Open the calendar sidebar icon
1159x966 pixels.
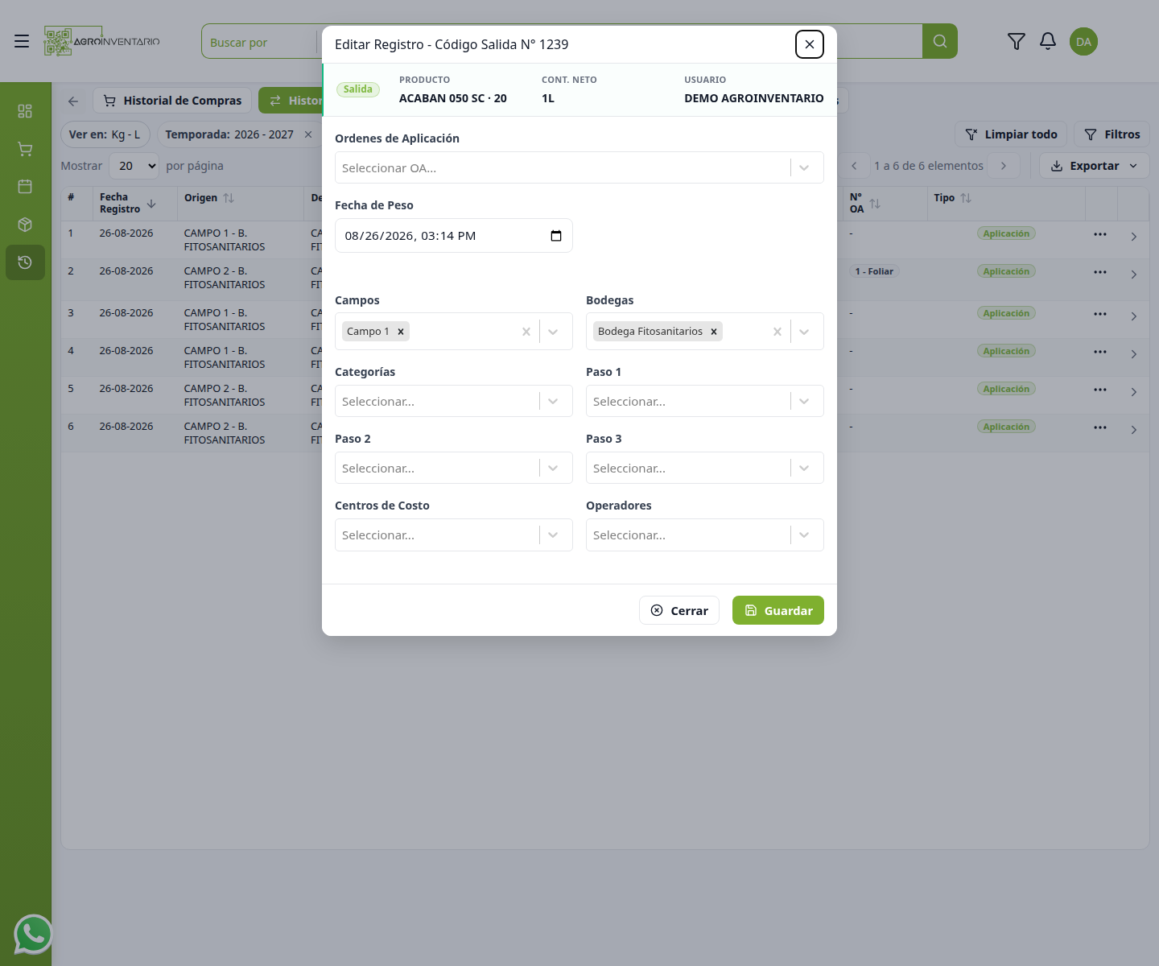[25, 187]
